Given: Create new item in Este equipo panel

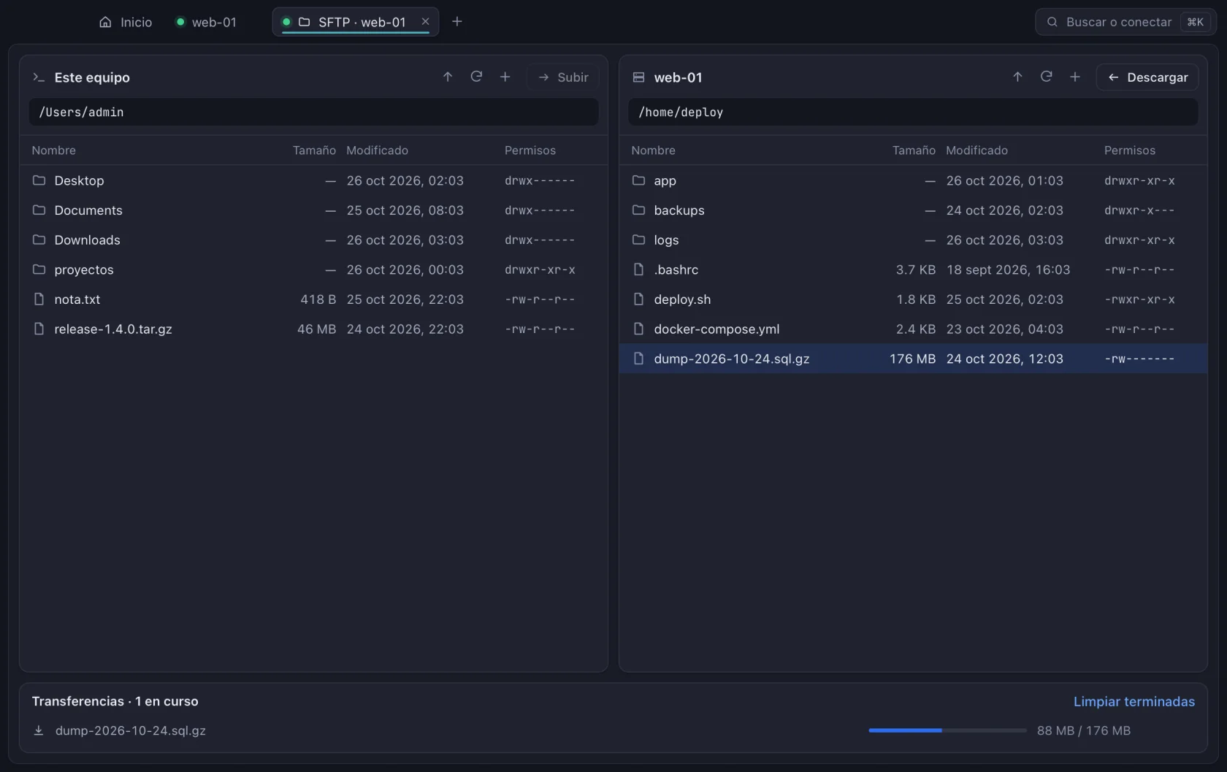Looking at the screenshot, I should coord(505,77).
